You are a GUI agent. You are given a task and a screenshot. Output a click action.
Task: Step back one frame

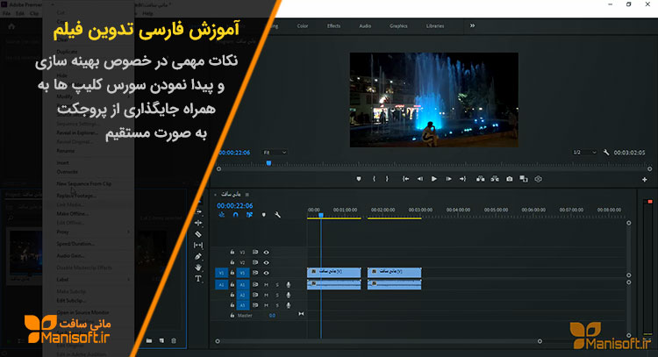tap(419, 179)
